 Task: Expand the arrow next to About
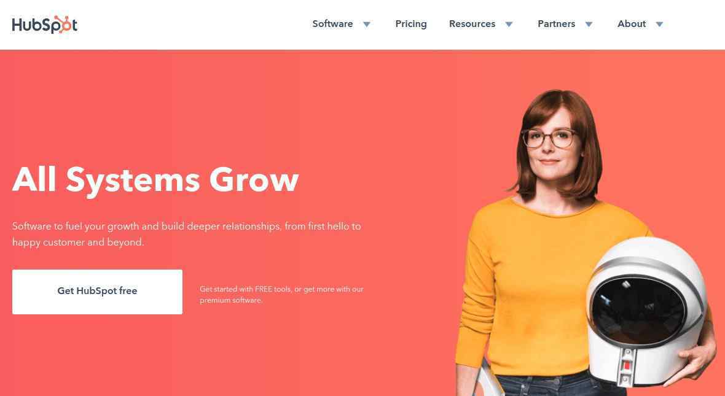pos(660,25)
